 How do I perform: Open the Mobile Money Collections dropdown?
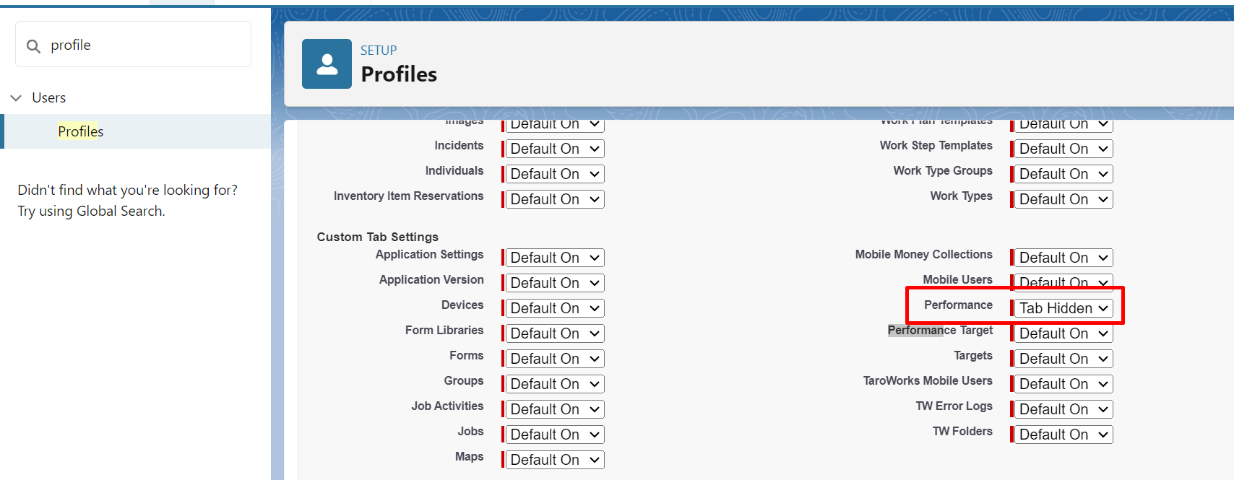[x=1063, y=258]
